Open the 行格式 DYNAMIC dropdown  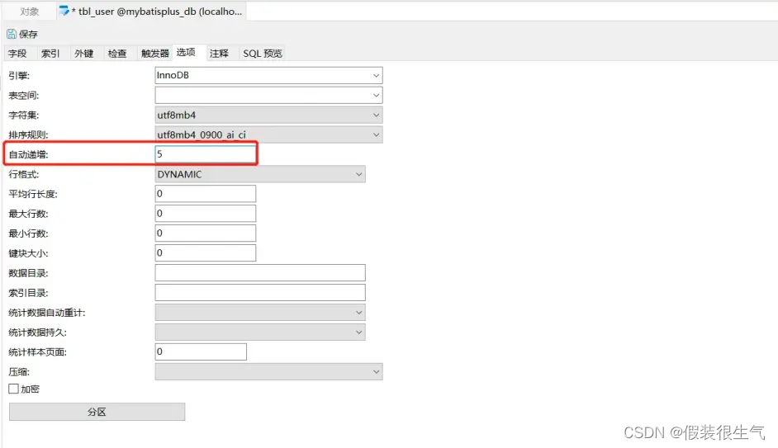pos(260,174)
